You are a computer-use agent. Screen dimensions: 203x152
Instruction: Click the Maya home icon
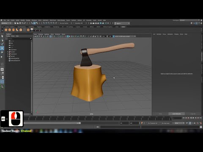1,20
